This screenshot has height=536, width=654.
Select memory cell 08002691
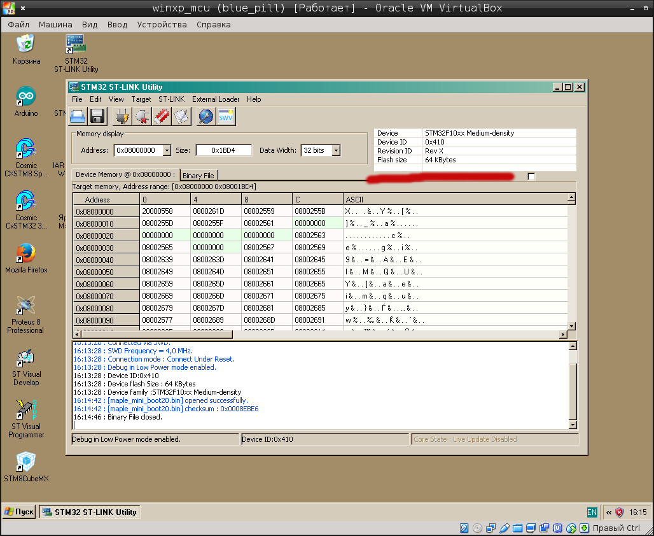317,320
